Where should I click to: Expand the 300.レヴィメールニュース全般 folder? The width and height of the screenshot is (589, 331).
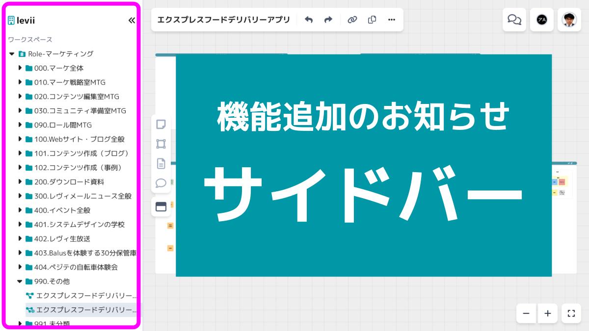click(x=20, y=196)
